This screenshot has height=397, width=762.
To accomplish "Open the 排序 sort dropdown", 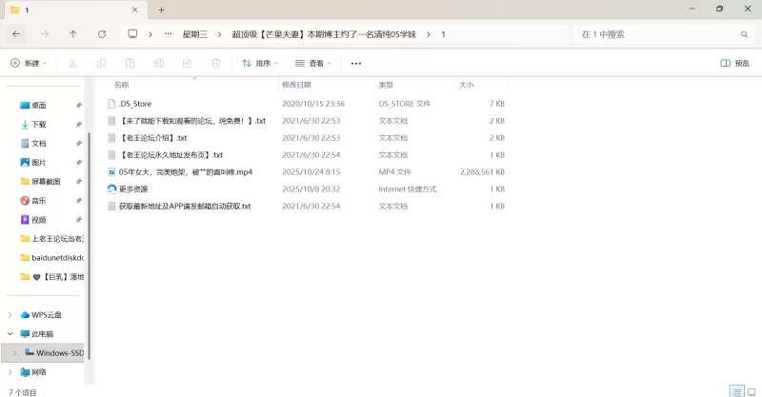I will [x=260, y=63].
